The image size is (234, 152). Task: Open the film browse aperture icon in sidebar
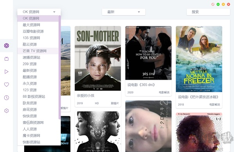[x=6, y=46]
